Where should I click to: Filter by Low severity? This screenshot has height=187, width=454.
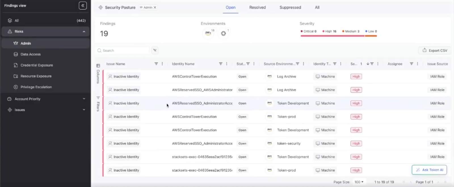click(x=371, y=31)
